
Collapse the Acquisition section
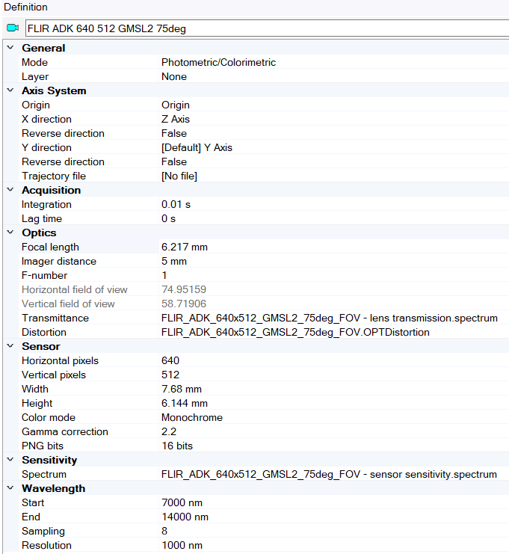click(x=10, y=190)
